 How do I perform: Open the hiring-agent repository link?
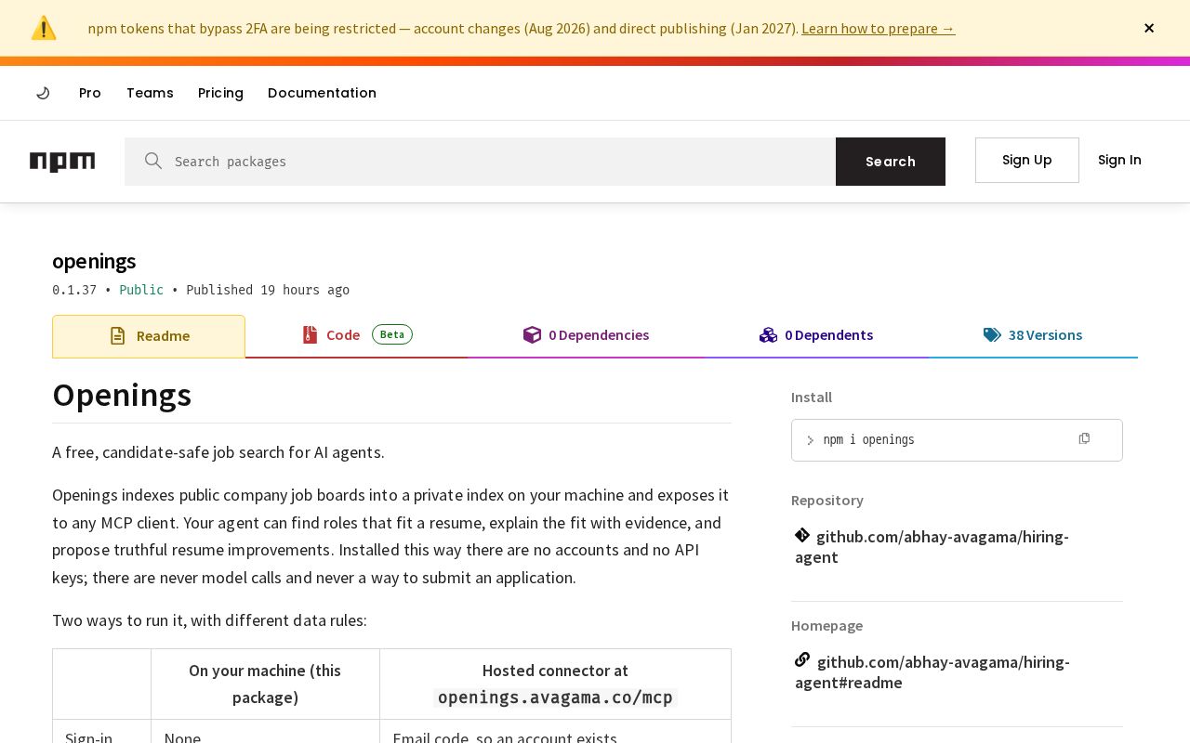[932, 547]
